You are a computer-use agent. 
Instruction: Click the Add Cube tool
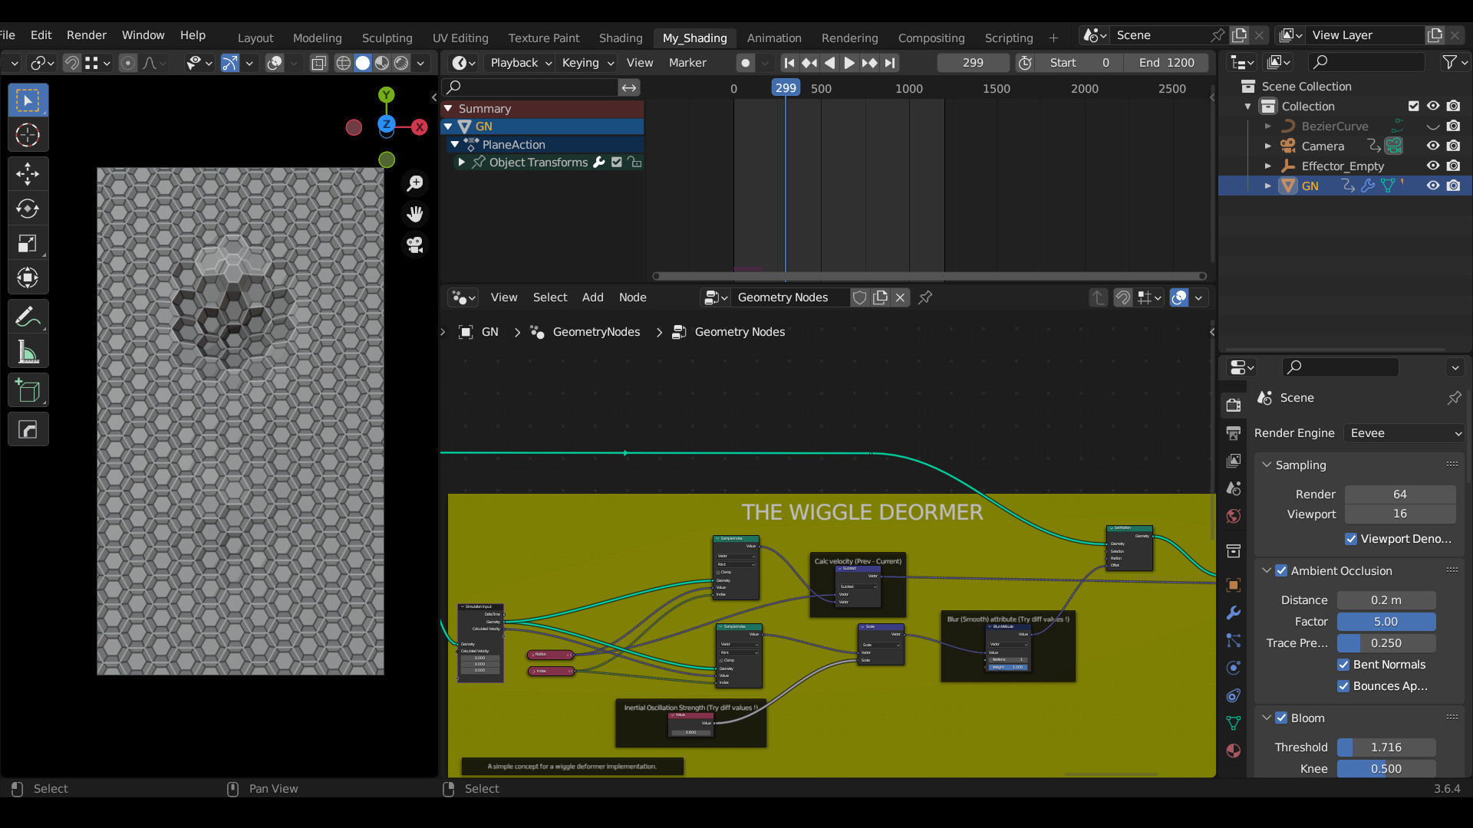(x=28, y=392)
